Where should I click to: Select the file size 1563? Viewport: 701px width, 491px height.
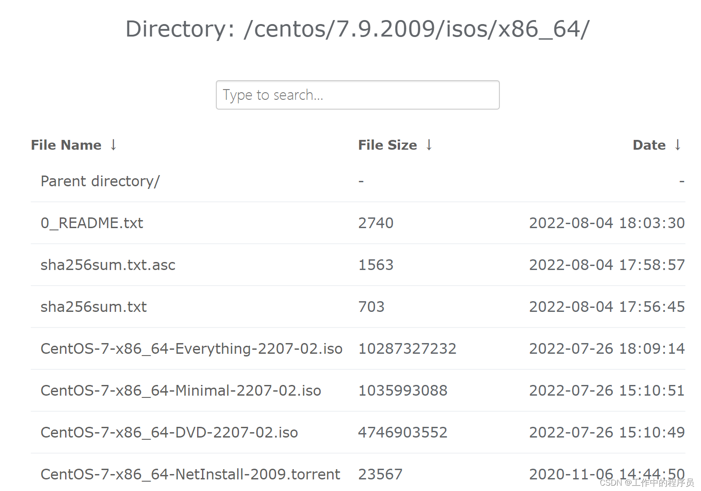click(x=376, y=265)
